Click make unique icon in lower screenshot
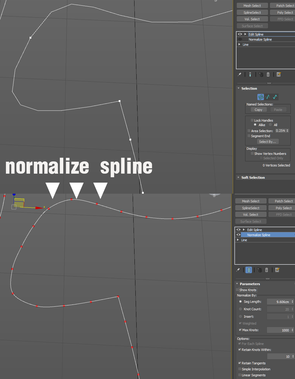The height and width of the screenshot is (379, 295). [259, 270]
